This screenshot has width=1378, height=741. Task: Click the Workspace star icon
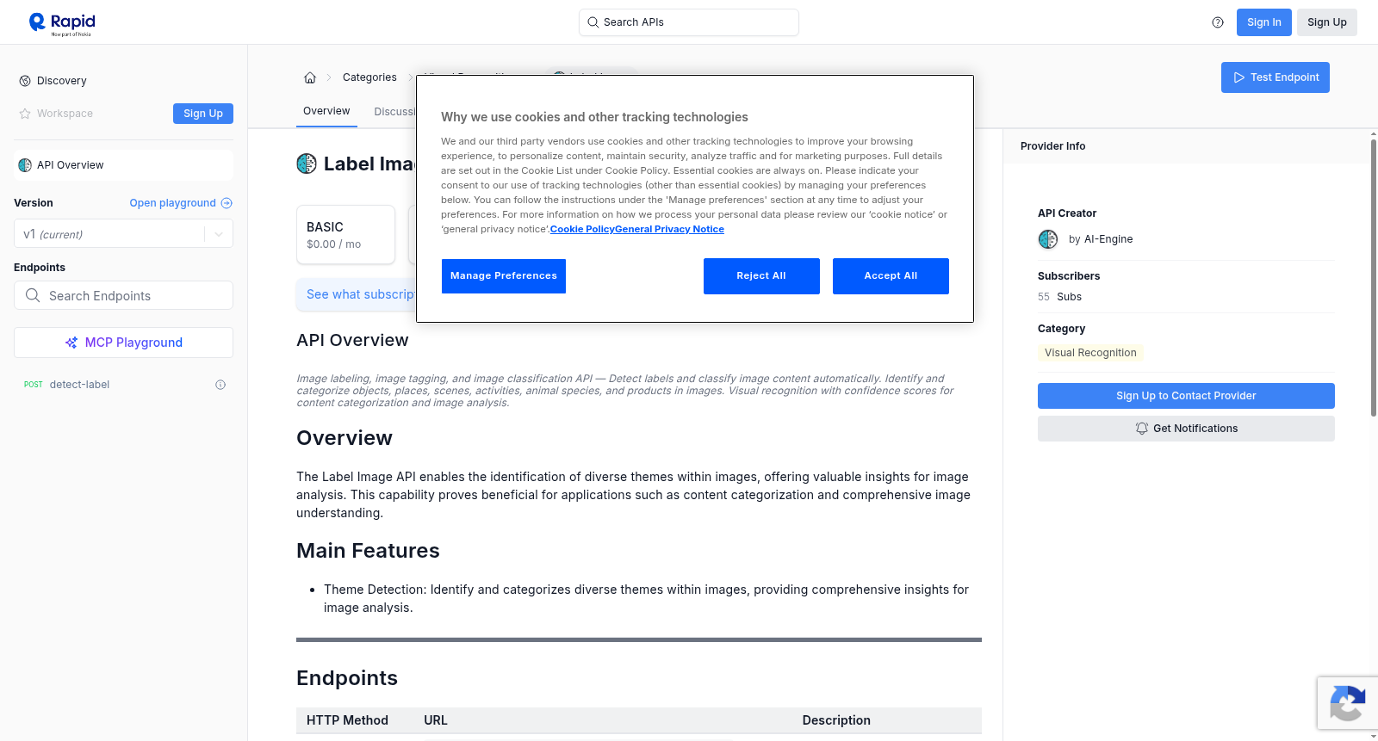pos(25,114)
